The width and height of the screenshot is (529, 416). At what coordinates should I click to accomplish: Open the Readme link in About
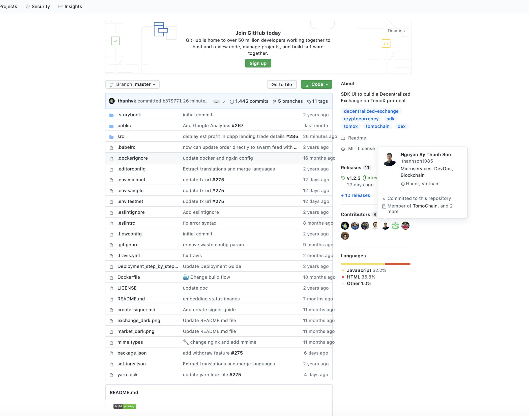(x=354, y=138)
